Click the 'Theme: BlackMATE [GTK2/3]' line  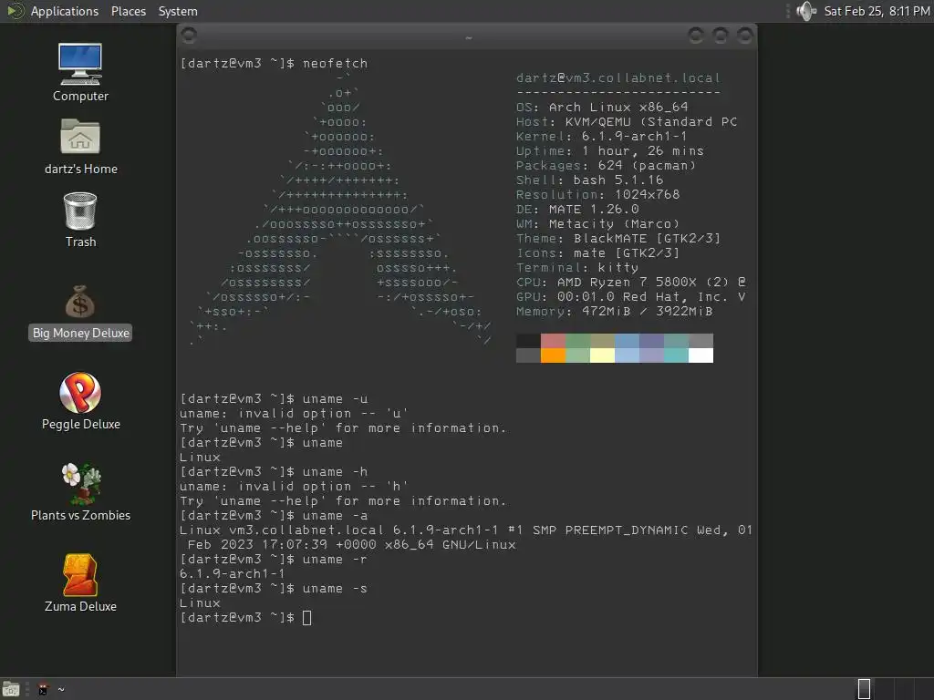618,239
